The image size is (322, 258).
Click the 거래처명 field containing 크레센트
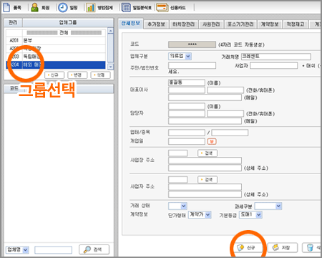276,57
